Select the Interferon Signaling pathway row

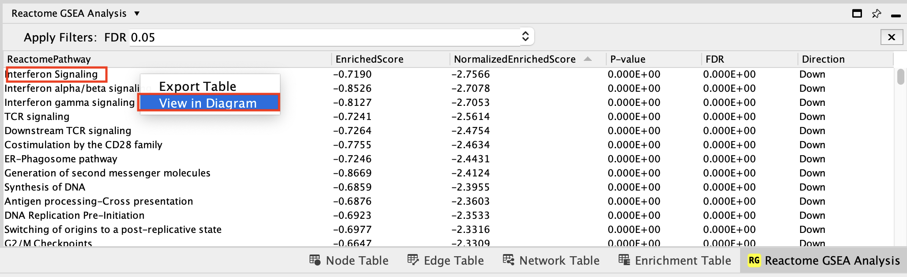52,74
